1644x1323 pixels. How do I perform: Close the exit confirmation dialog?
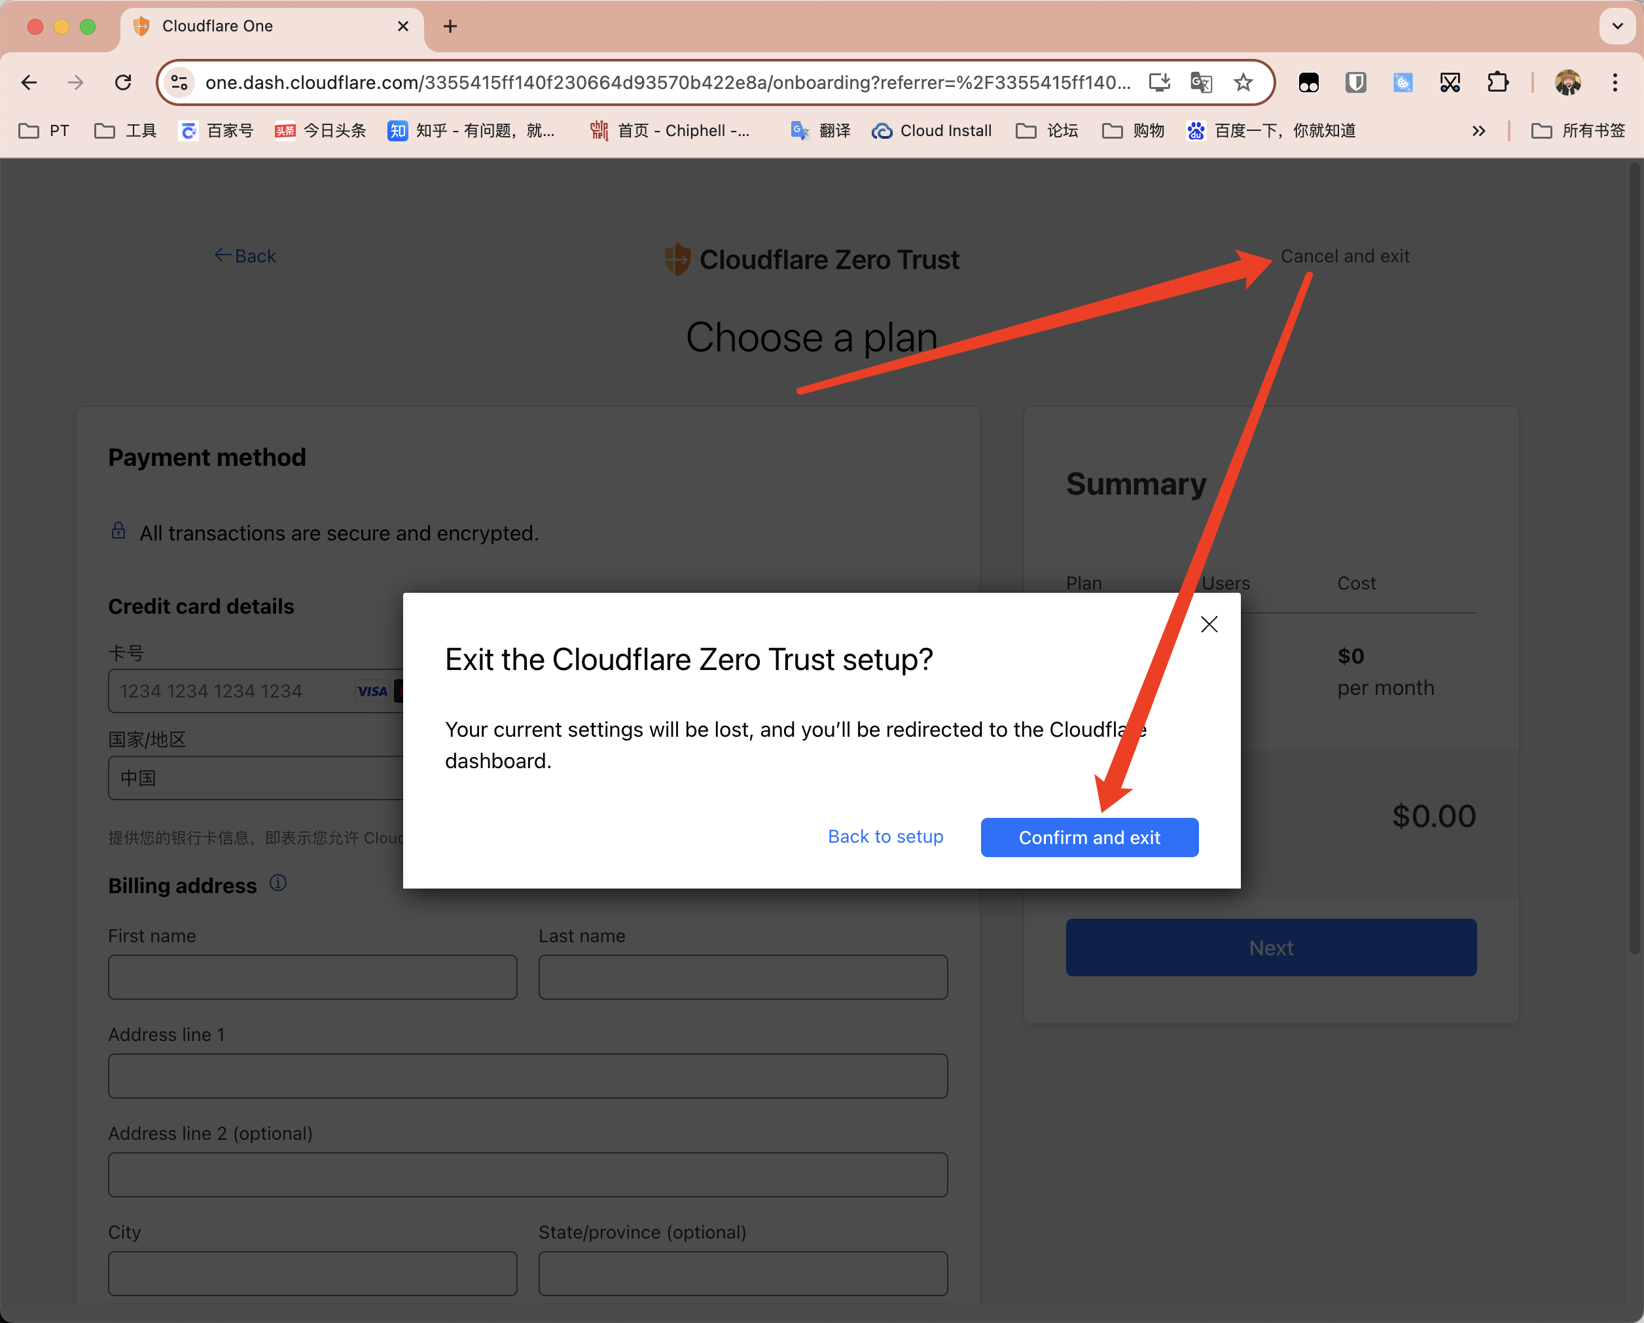(x=1208, y=622)
